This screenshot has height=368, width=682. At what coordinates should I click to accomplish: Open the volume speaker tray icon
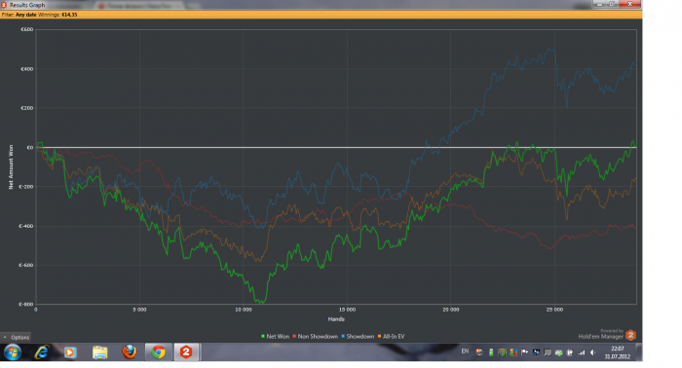click(x=592, y=352)
